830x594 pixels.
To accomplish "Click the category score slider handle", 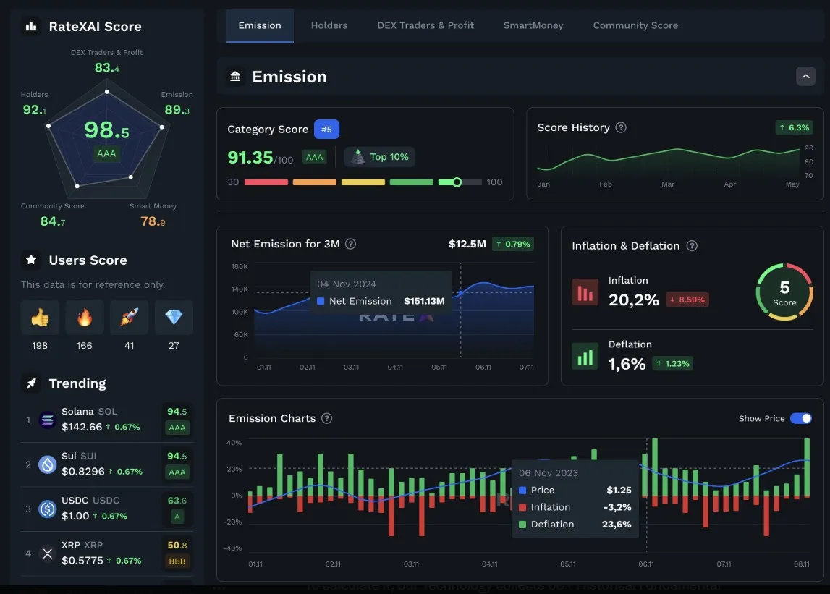I will pyautogui.click(x=457, y=182).
